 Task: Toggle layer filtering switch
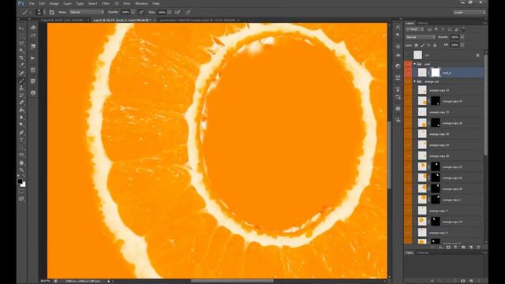tap(463, 28)
